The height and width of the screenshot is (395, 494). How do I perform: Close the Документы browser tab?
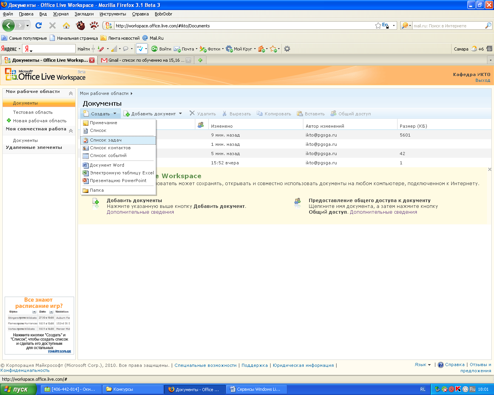click(x=92, y=60)
